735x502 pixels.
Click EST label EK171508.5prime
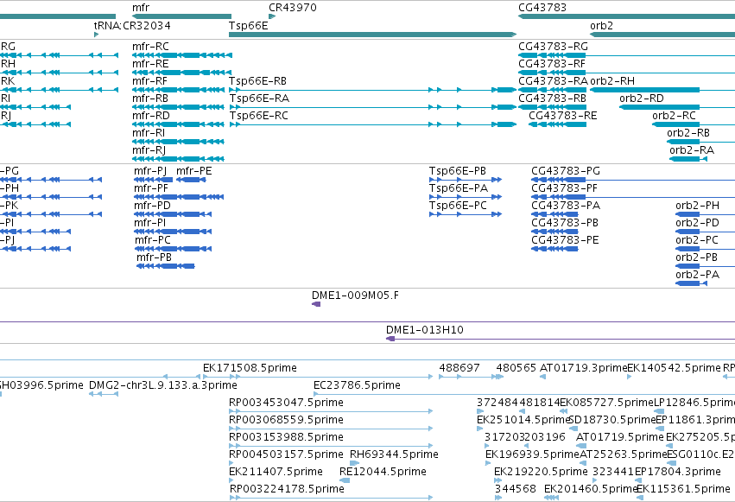coord(250,368)
